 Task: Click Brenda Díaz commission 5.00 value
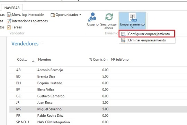pos(105,76)
